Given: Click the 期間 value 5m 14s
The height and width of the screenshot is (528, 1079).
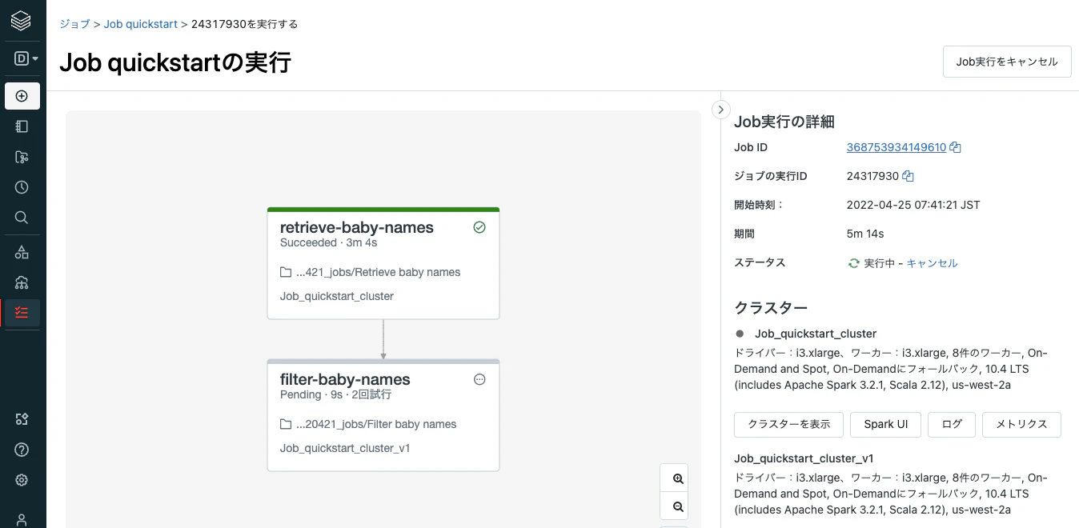Looking at the screenshot, I should 865,234.
